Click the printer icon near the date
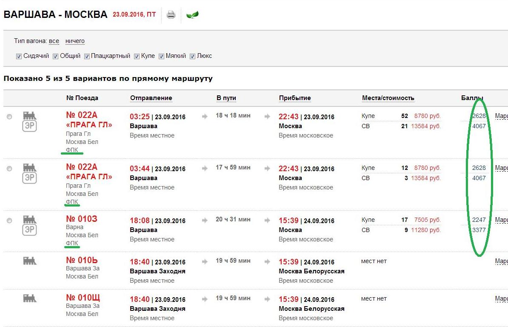This screenshot has width=508, height=327. [x=171, y=15]
